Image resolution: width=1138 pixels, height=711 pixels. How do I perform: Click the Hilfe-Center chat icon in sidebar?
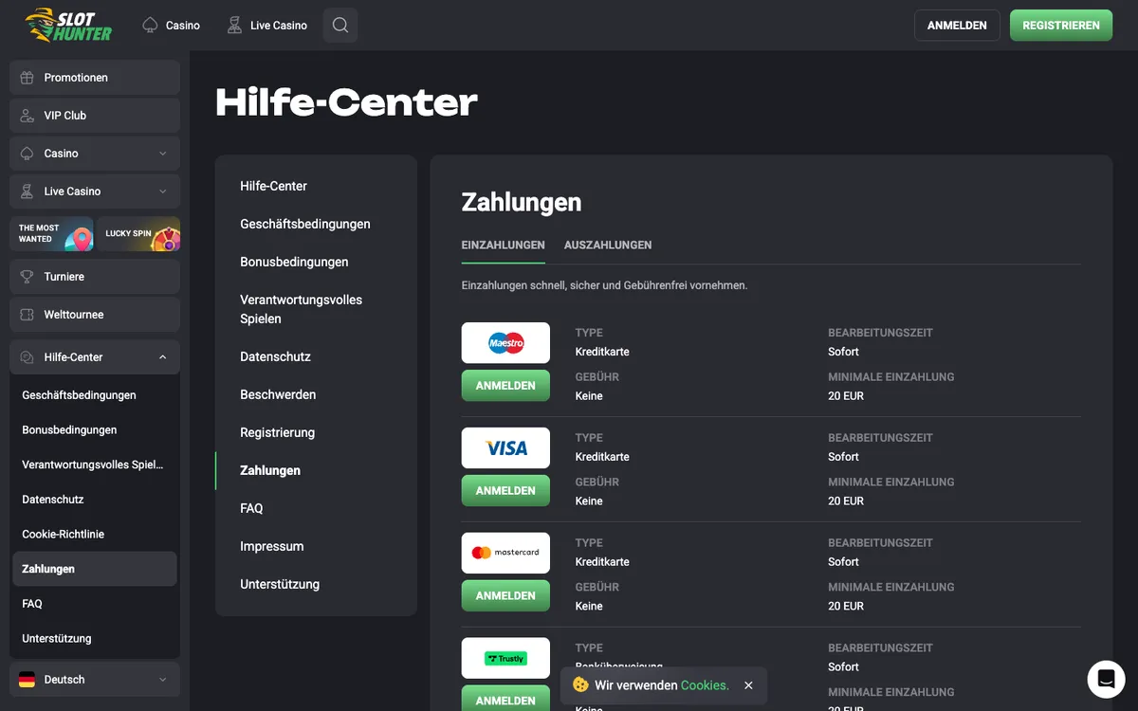pos(28,357)
